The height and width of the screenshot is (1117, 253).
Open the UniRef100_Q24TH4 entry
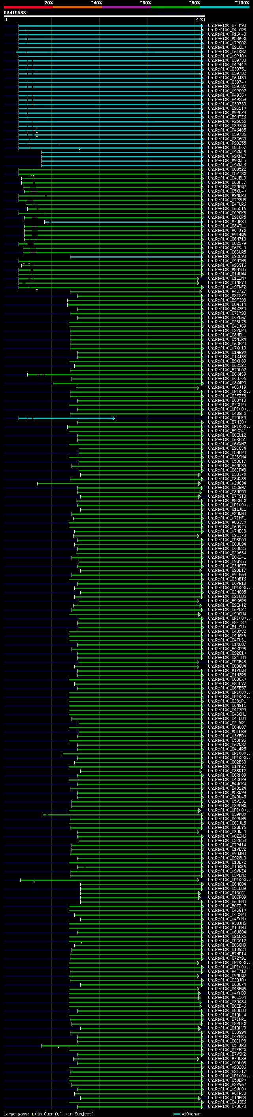(227, 658)
